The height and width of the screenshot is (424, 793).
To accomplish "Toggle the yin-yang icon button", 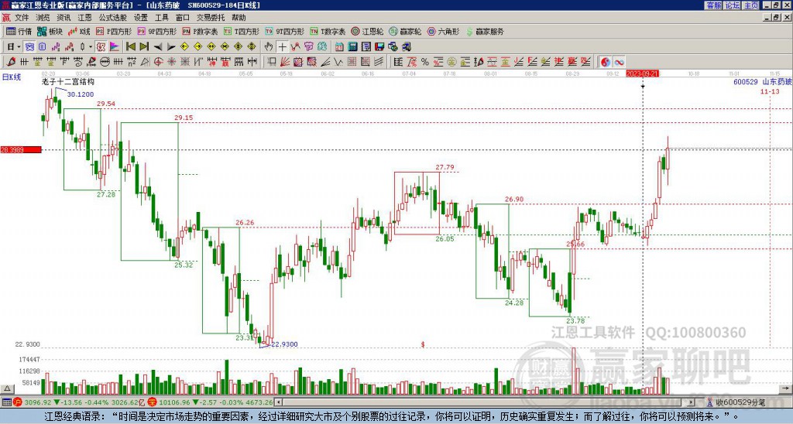I will pos(605,62).
